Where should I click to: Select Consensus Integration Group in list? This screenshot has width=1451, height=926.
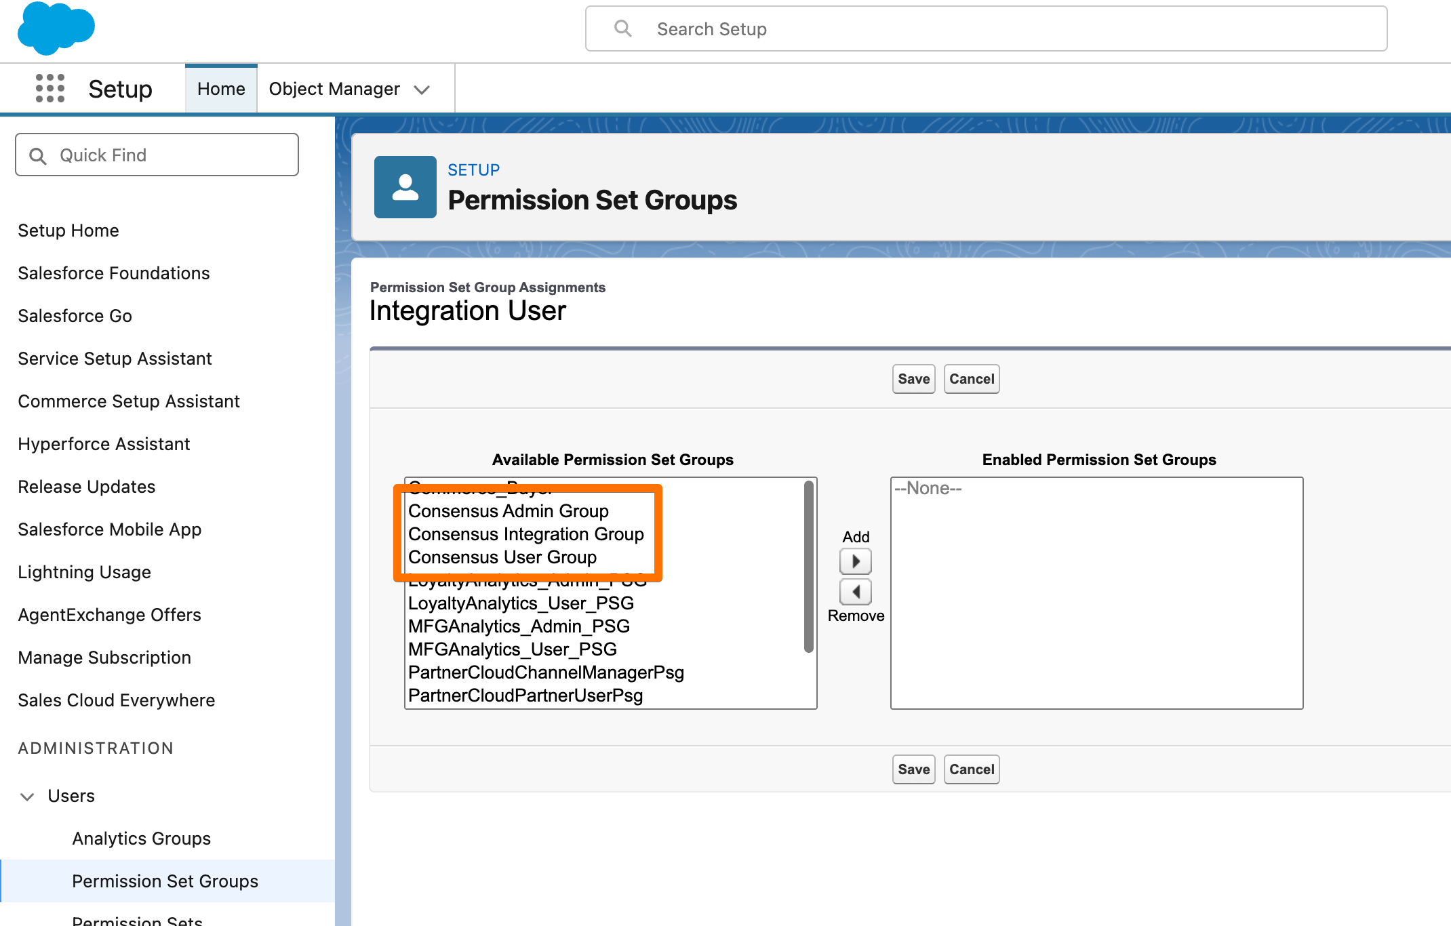click(526, 534)
